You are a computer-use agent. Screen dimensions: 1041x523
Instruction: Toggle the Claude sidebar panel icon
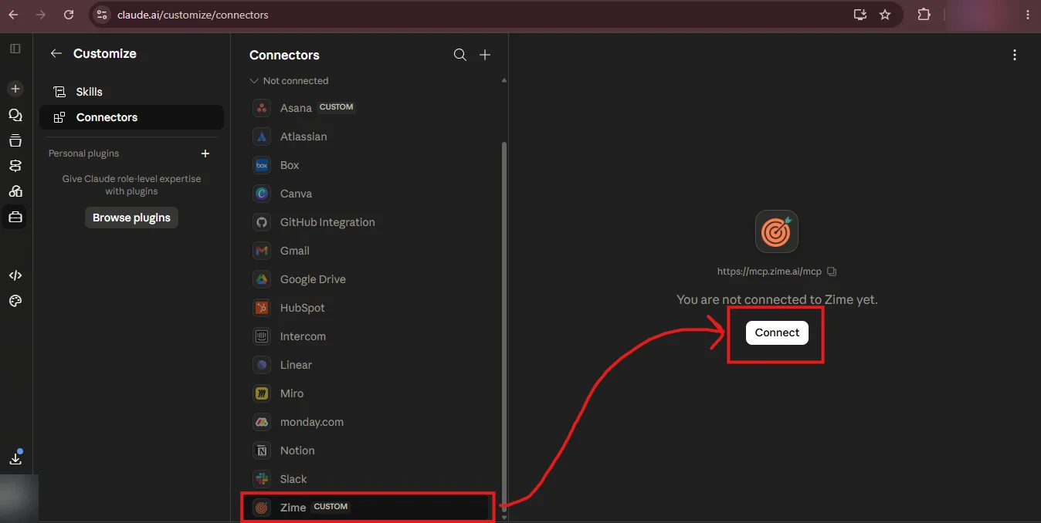(15, 49)
